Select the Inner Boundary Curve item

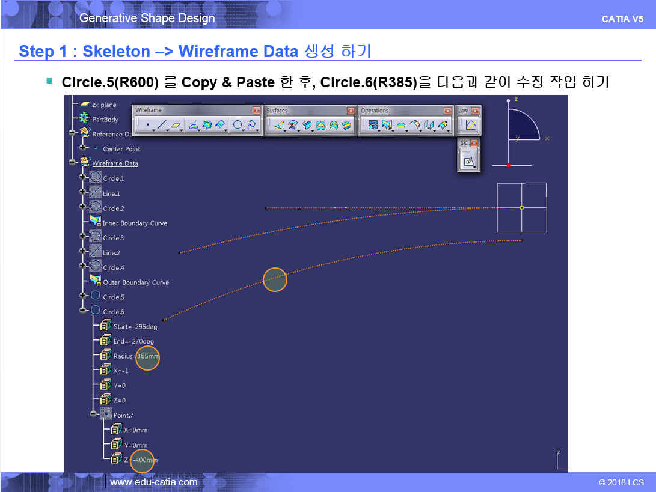(135, 223)
